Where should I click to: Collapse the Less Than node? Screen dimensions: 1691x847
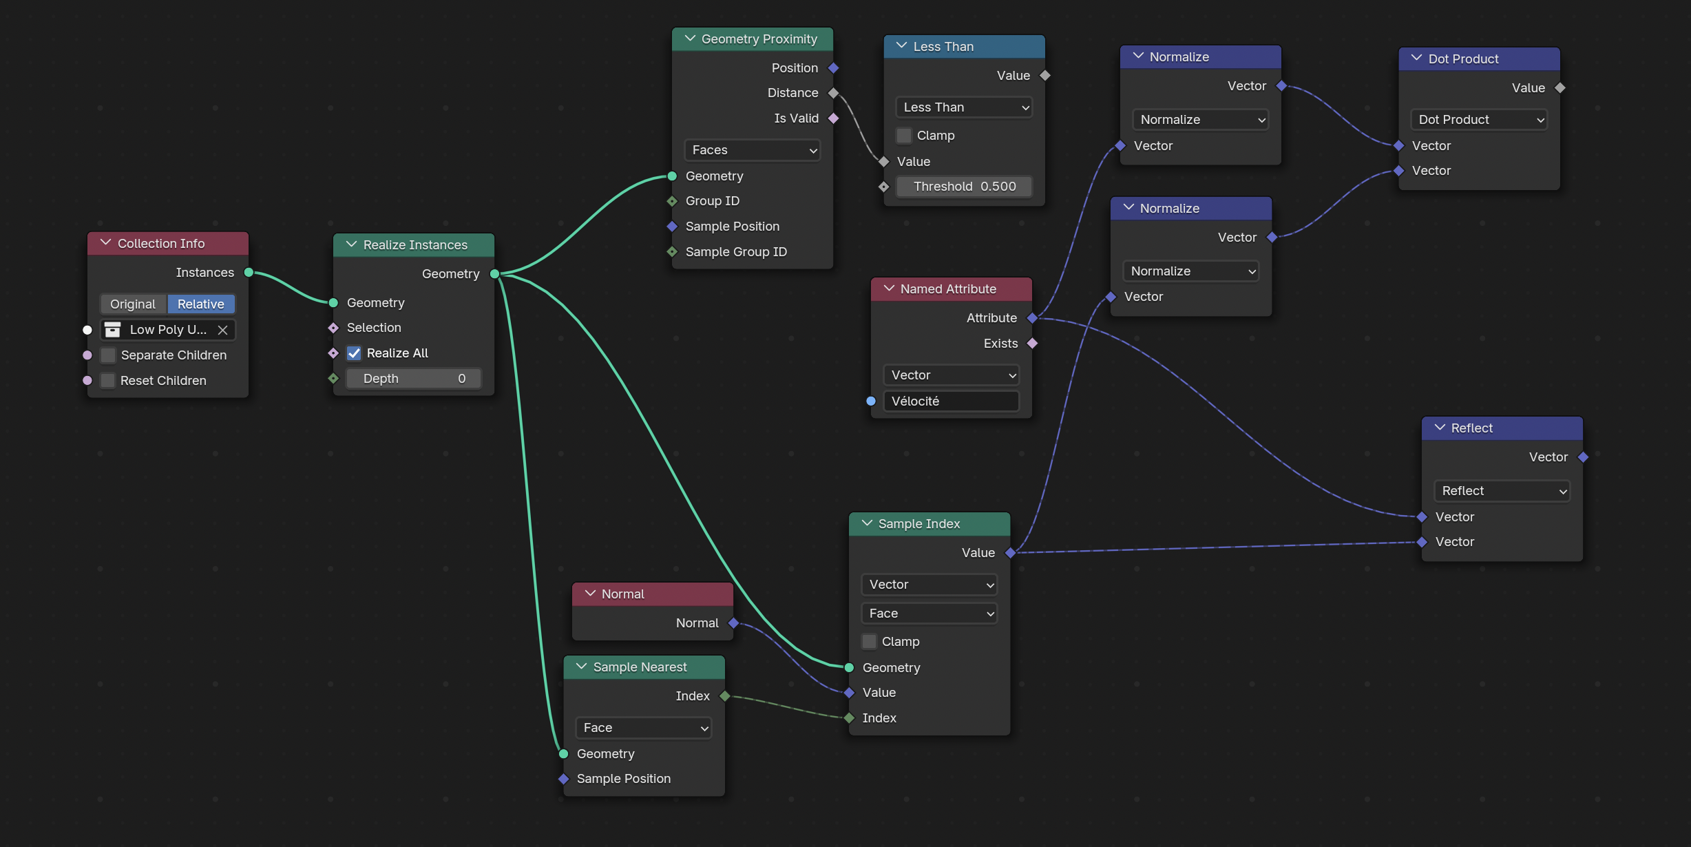point(901,46)
